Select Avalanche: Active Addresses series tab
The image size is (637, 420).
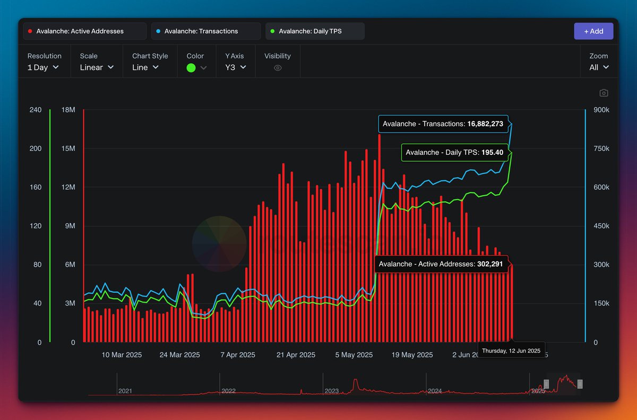[x=84, y=31]
